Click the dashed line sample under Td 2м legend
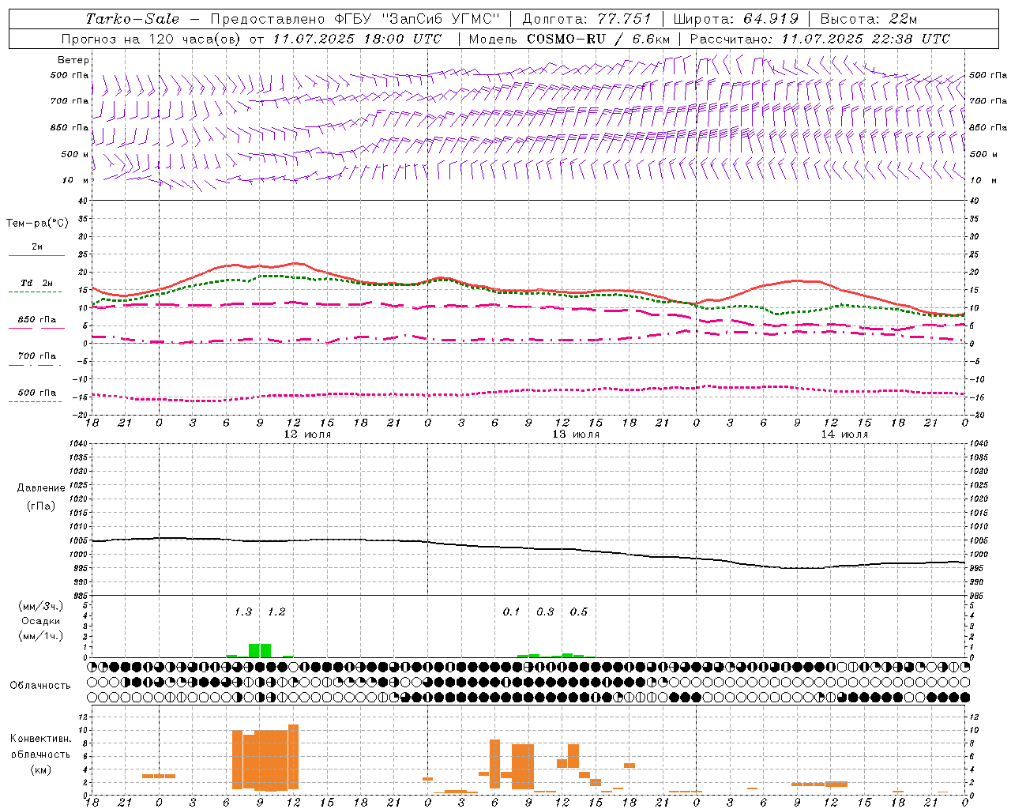The width and height of the screenshot is (1011, 809). click(36, 292)
